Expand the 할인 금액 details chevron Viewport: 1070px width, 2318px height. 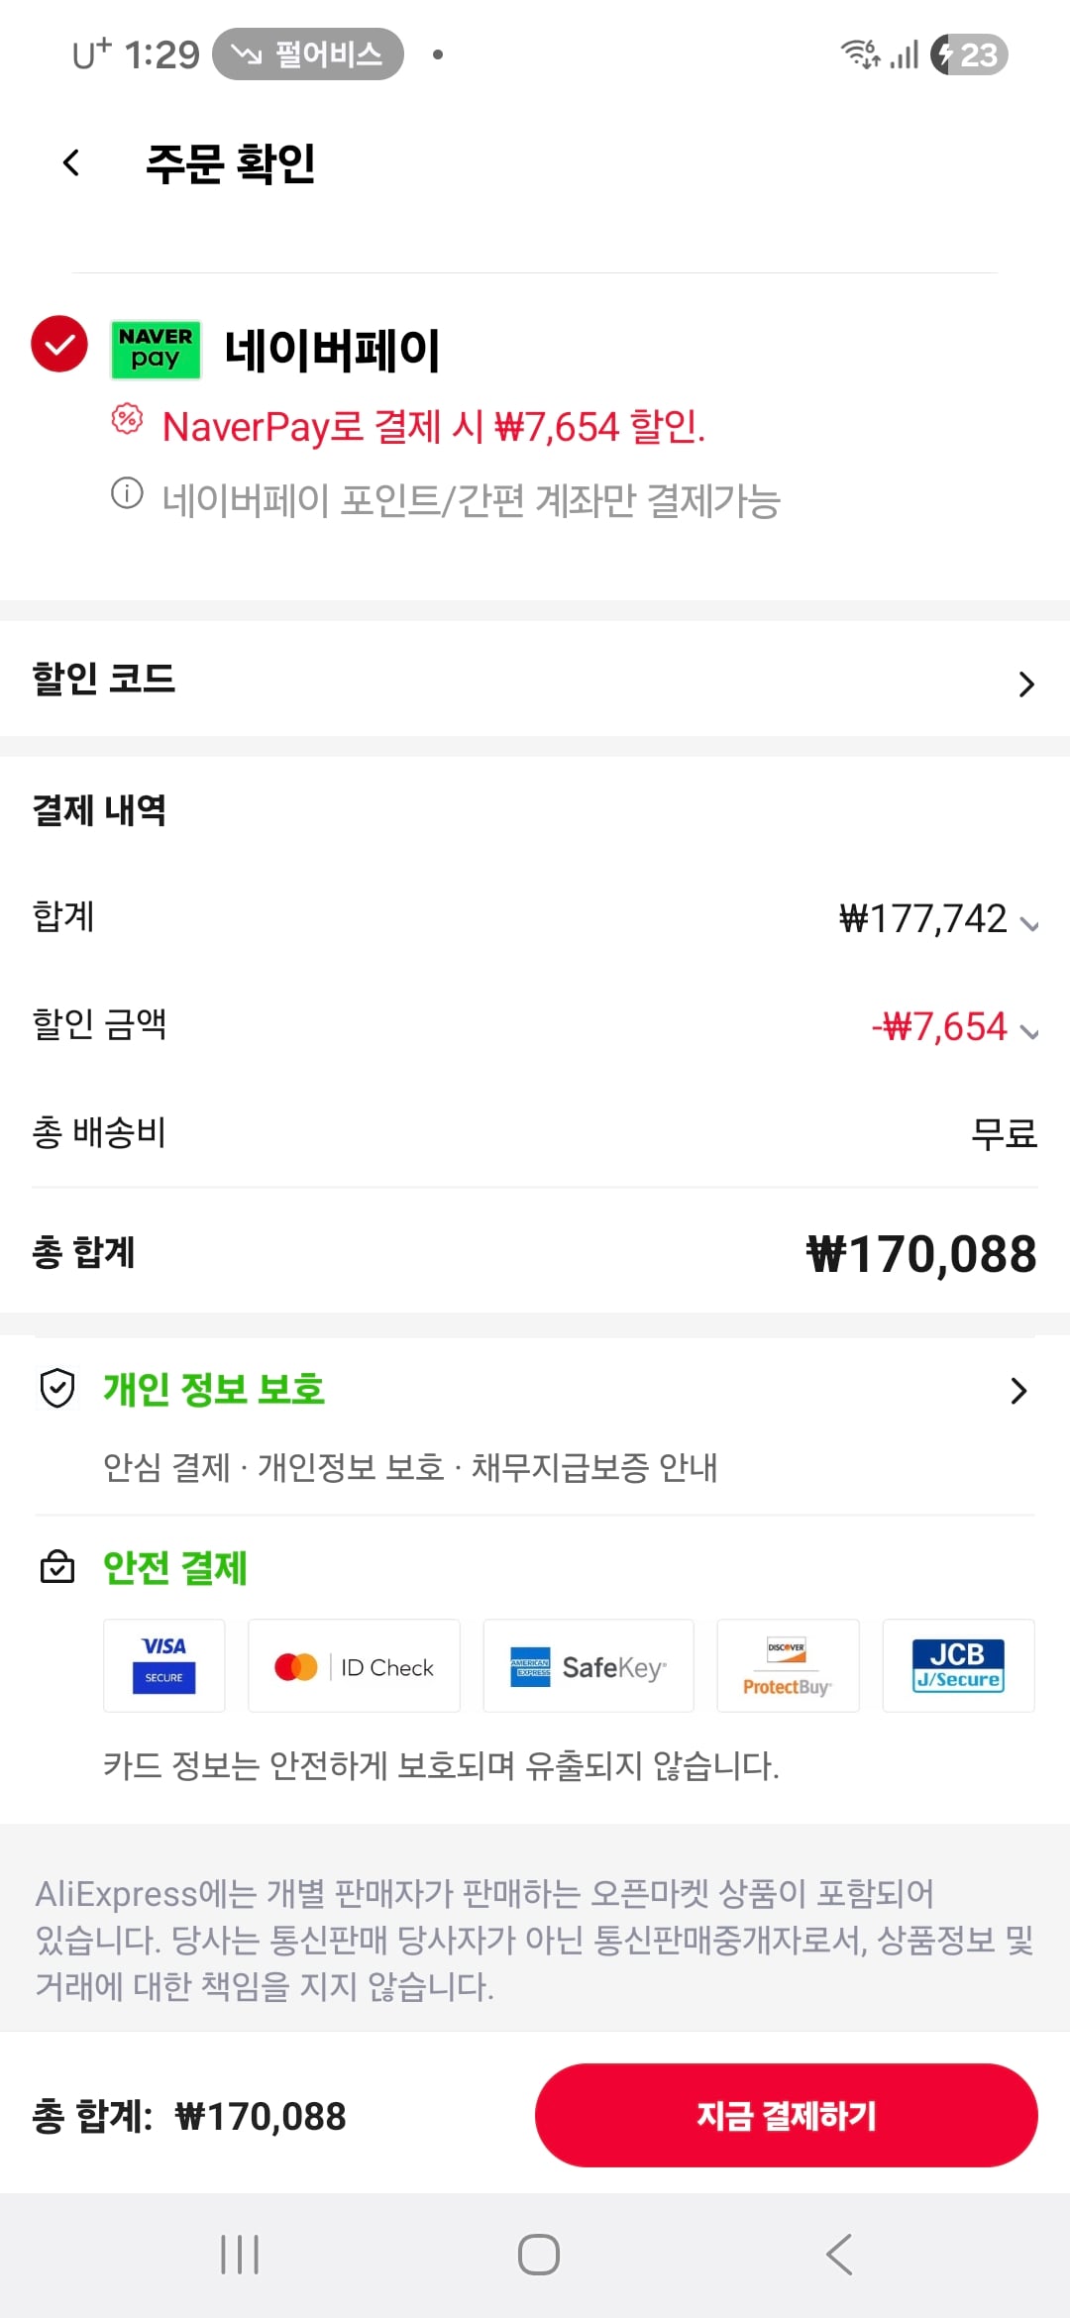click(x=1029, y=1032)
